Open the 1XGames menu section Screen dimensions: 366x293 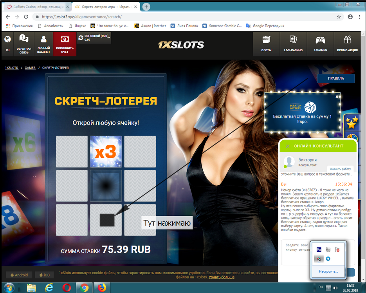(x=320, y=44)
